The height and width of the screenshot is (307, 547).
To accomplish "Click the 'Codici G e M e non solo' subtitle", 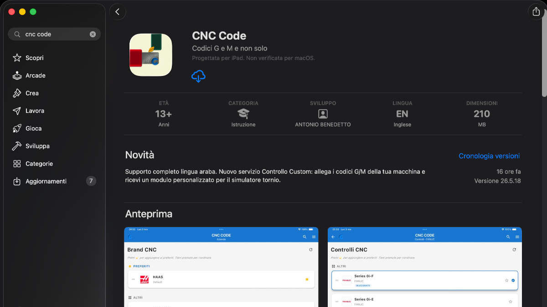I will (x=230, y=48).
